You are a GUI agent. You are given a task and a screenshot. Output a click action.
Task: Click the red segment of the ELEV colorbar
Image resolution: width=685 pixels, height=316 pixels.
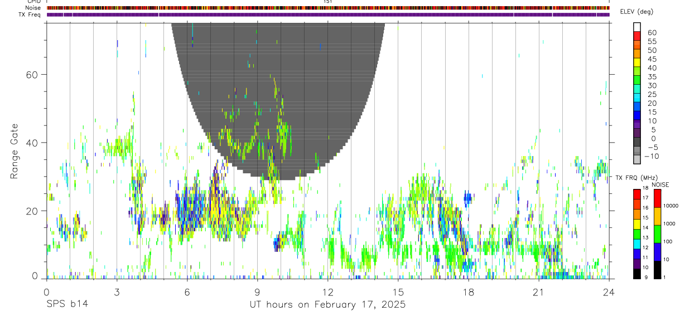pyautogui.click(x=637, y=36)
